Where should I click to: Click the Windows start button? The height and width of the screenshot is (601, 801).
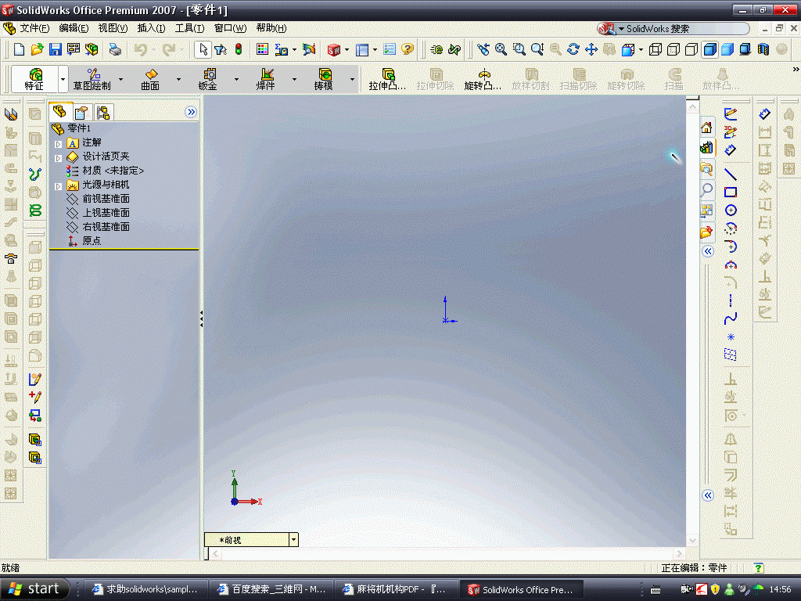coord(34,589)
